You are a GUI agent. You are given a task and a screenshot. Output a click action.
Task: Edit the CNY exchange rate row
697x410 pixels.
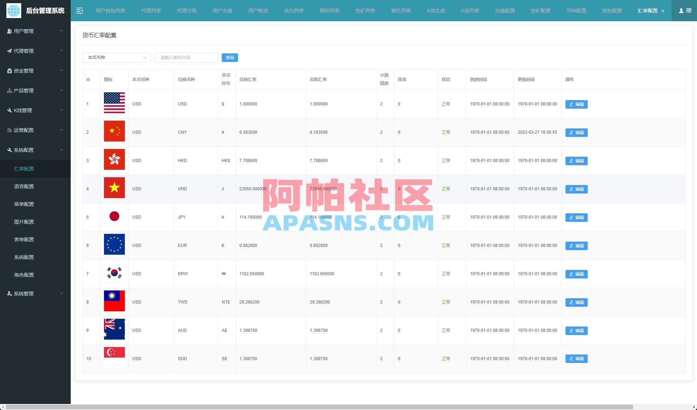pyautogui.click(x=576, y=133)
